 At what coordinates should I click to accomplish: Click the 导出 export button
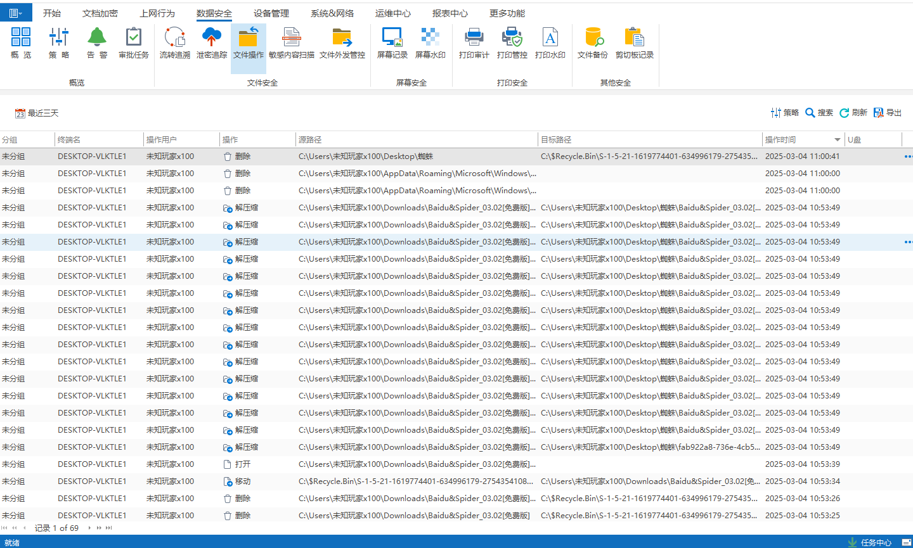coord(888,113)
